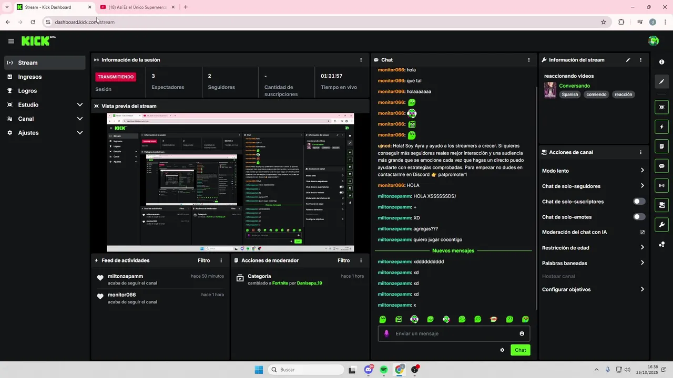
Task: Click the browser address bar
Action: 326,22
